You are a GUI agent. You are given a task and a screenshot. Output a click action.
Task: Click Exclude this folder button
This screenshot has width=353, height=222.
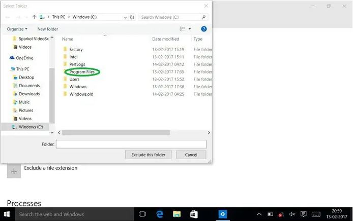149,155
